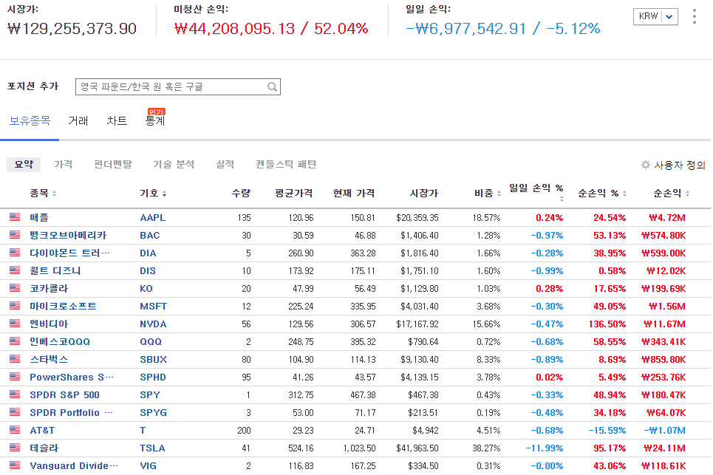Viewport: 713px width, 475px height.
Task: Open the 월트 디즈니 stock link
Action: coord(55,271)
